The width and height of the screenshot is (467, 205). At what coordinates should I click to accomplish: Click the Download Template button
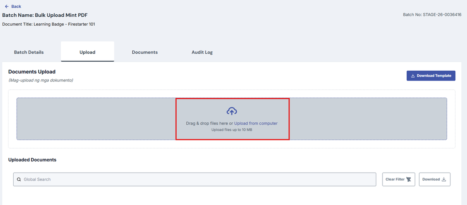click(x=431, y=76)
